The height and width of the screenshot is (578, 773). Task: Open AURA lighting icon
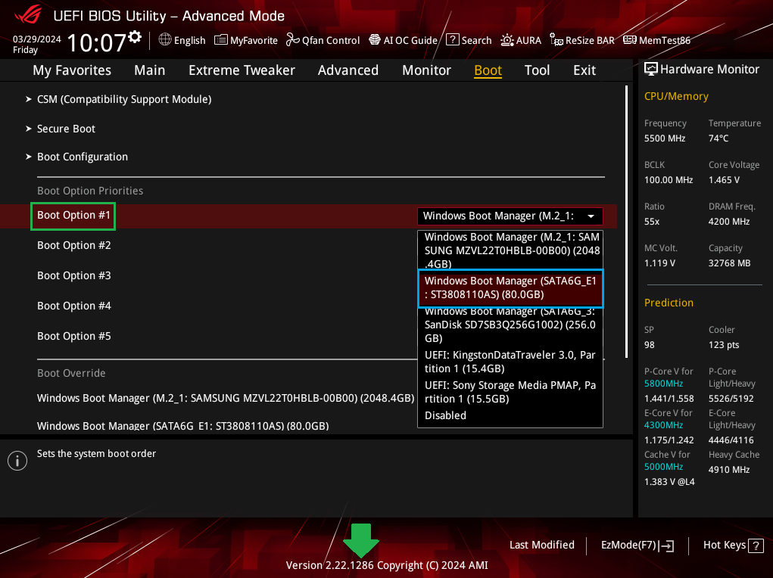[507, 40]
